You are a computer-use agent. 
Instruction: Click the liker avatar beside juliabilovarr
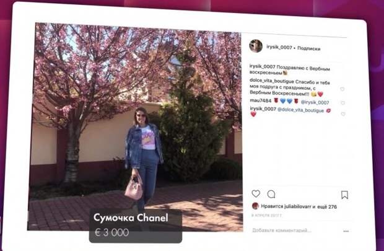click(255, 206)
